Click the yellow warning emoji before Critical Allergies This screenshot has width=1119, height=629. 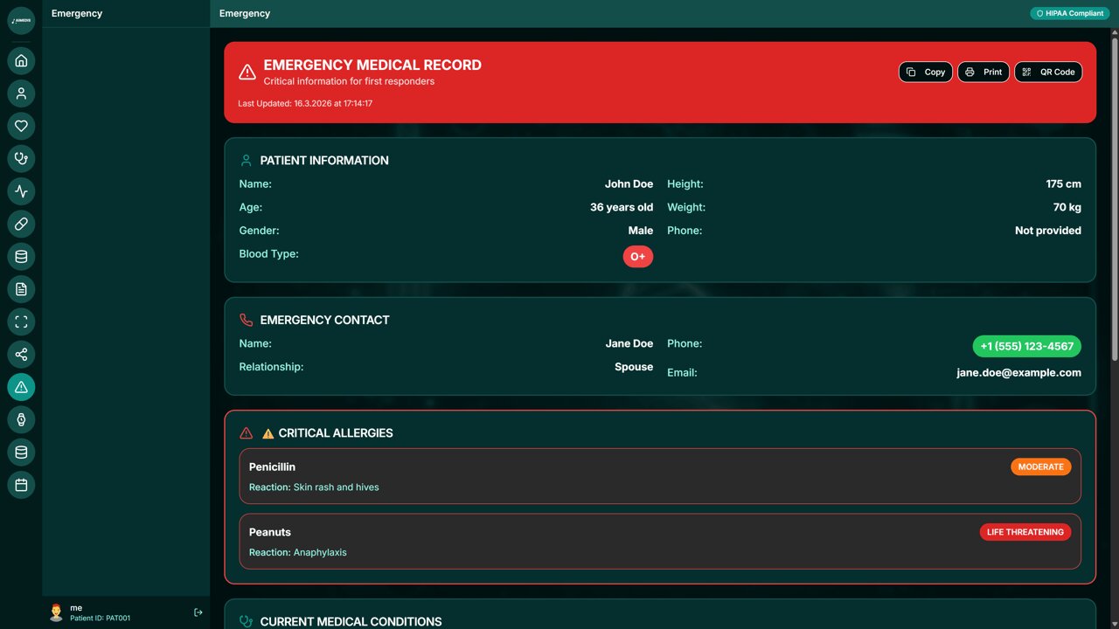click(x=268, y=433)
